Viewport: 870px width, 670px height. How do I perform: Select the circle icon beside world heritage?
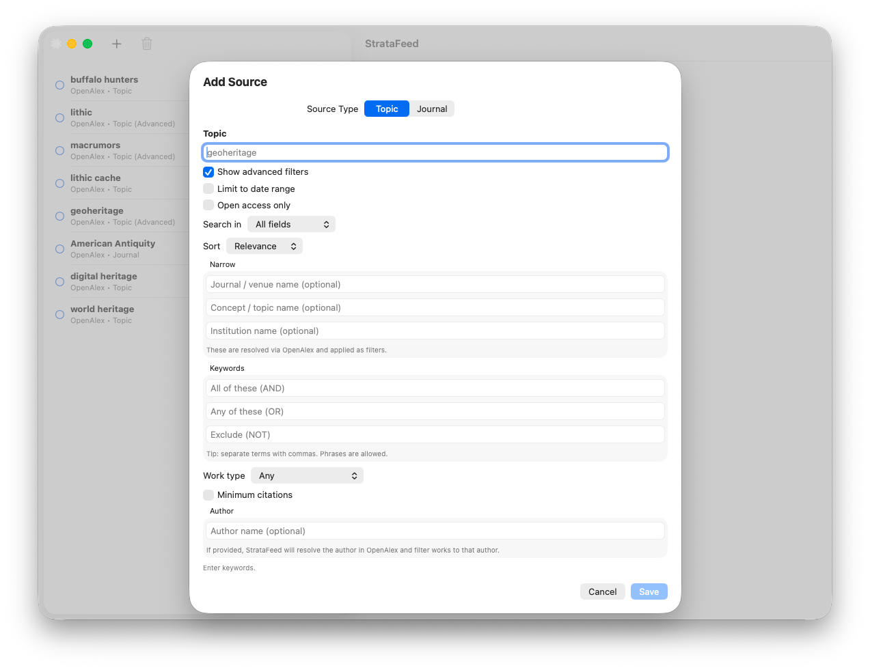tap(59, 314)
